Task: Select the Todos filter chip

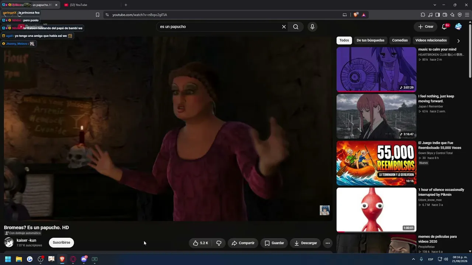Action: [344, 40]
